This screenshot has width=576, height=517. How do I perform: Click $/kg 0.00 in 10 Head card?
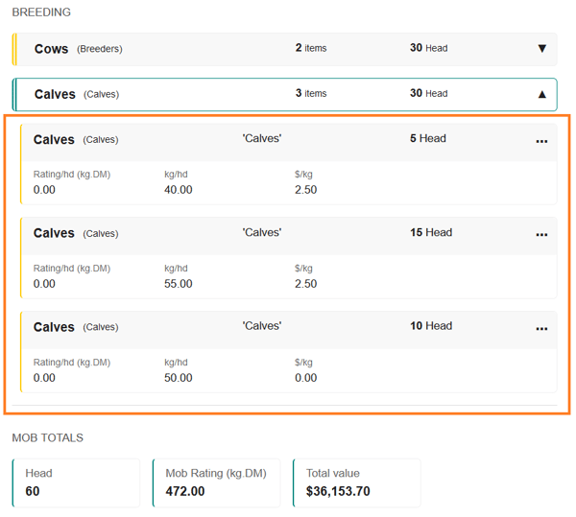tap(306, 378)
